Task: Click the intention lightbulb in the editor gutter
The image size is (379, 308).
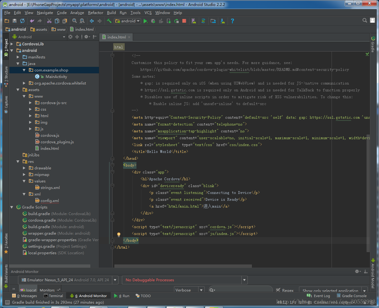Action: [118, 235]
